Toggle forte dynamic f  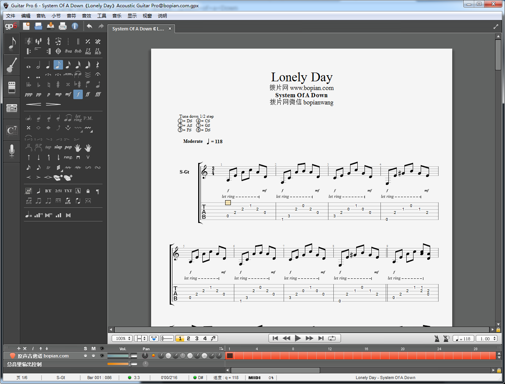coord(78,94)
